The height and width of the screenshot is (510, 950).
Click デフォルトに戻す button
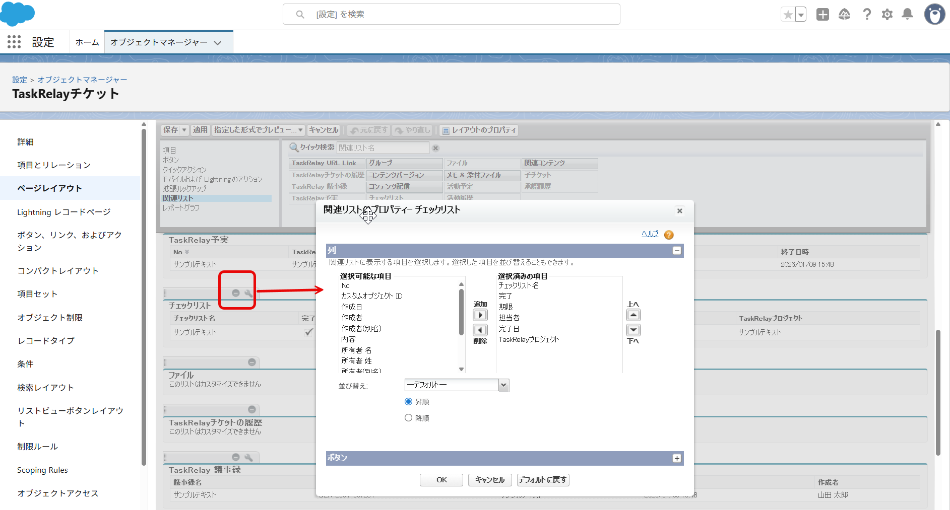(x=543, y=480)
